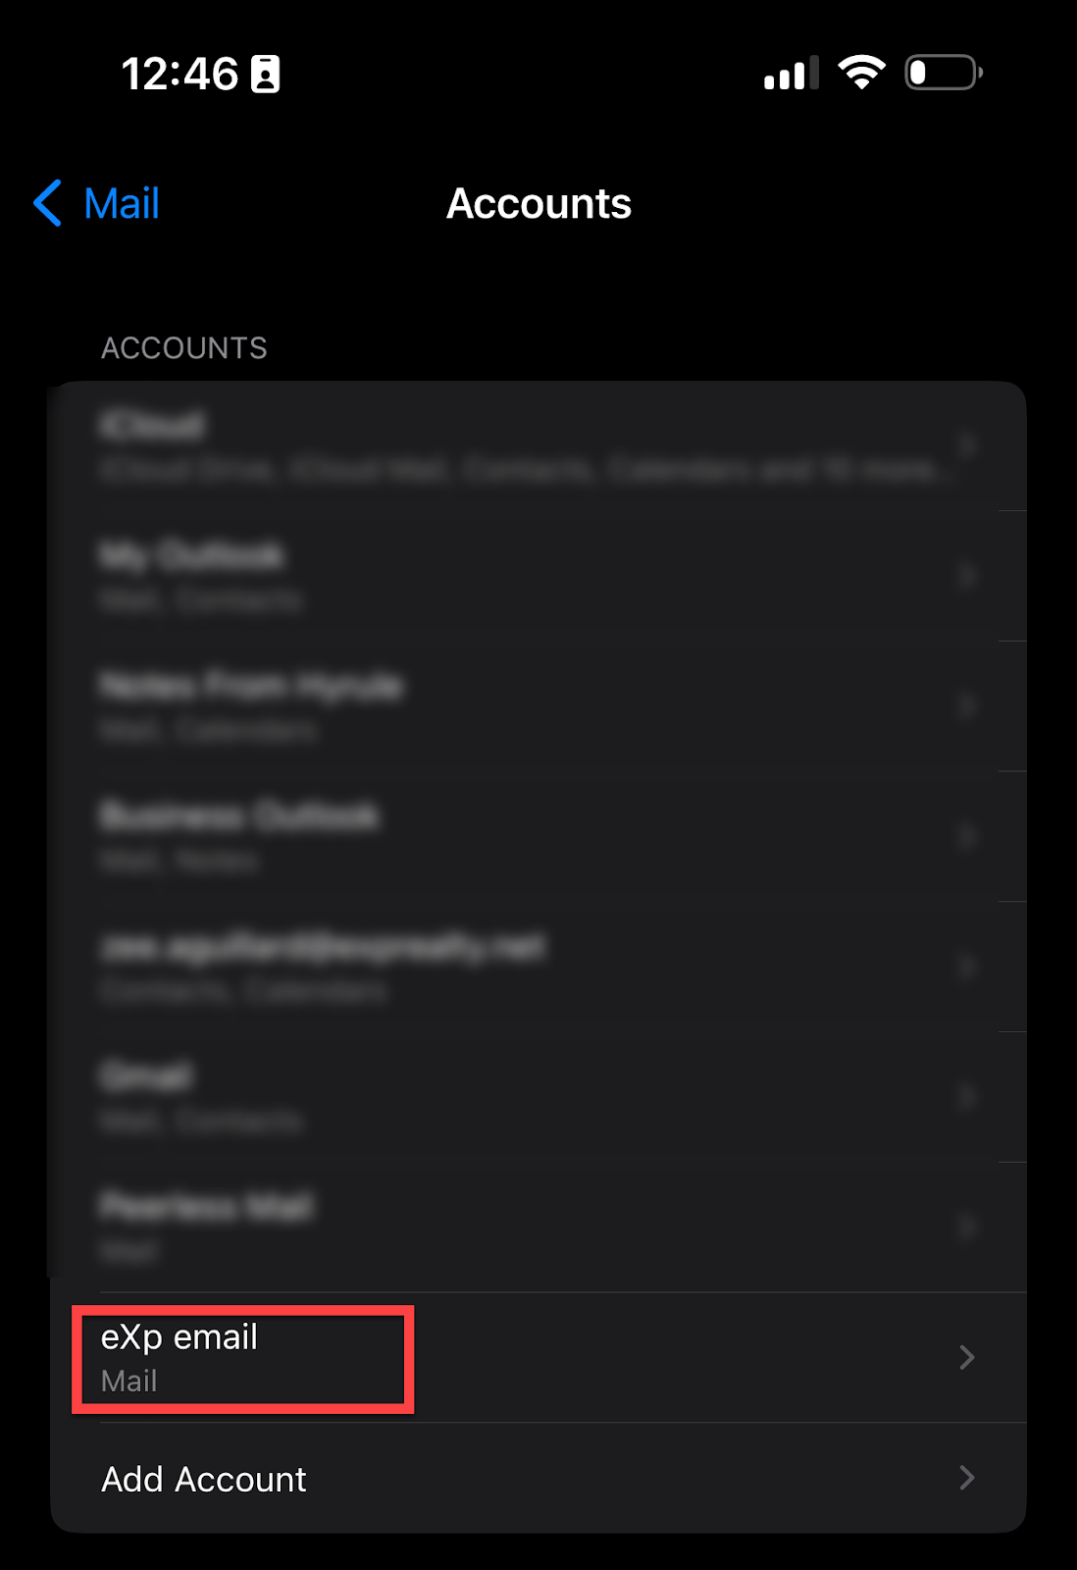Tap the cellular signal bars icon
This screenshot has height=1570, width=1077.
pyautogui.click(x=791, y=74)
